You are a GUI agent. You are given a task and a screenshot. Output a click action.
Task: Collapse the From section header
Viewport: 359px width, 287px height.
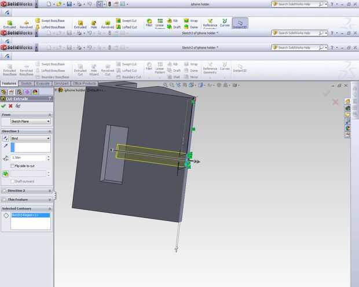tap(49, 115)
